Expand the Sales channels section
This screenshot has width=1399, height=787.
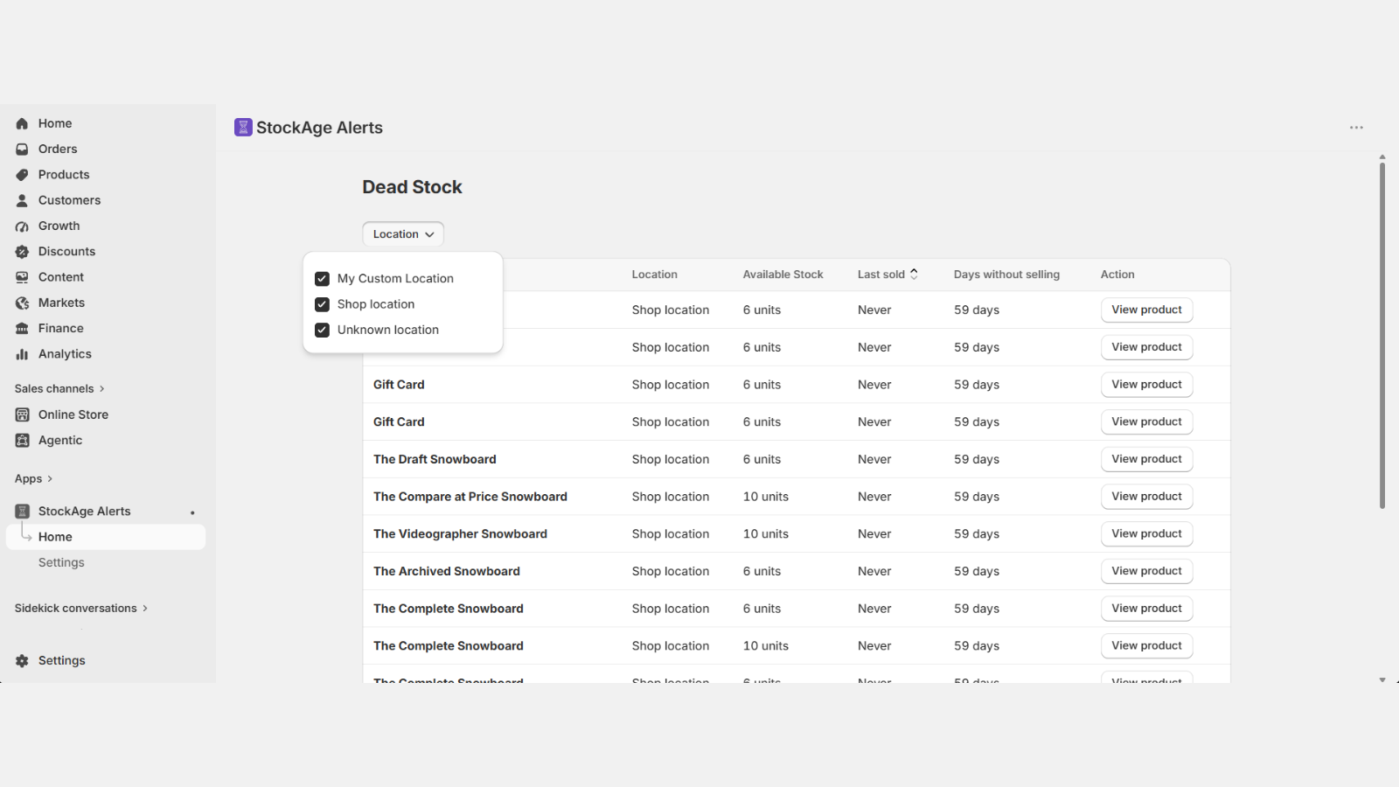[59, 389]
